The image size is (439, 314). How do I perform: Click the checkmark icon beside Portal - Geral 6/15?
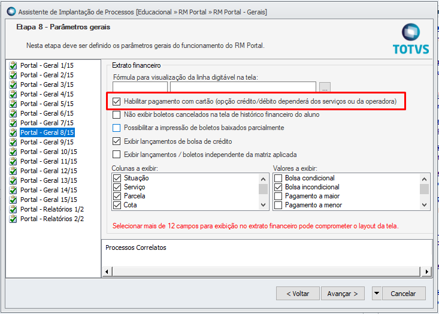coord(13,113)
